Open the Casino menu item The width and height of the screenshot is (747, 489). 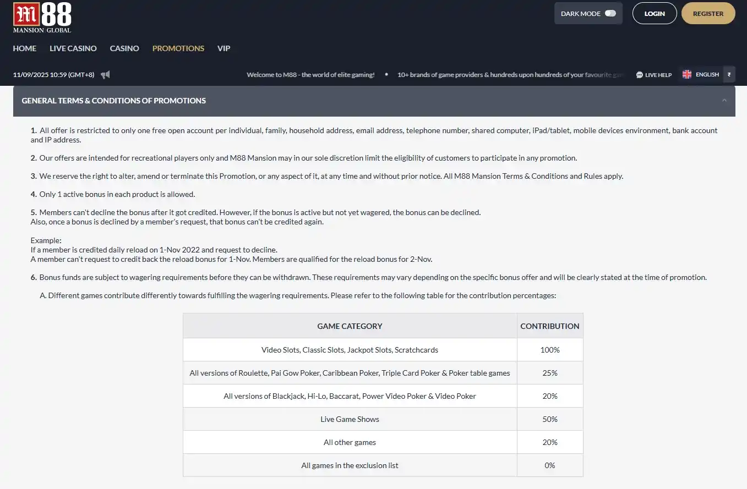coord(124,48)
